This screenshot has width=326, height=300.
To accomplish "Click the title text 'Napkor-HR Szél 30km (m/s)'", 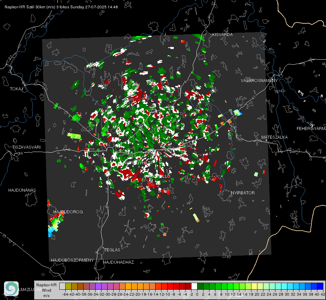I will tap(30, 7).
